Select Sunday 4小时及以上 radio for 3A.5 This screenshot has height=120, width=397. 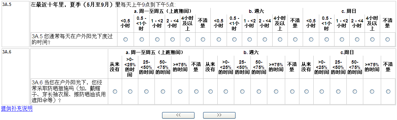372,40
